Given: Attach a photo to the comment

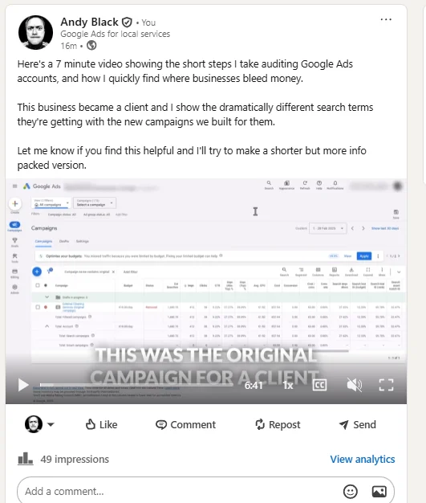Looking at the screenshot, I should (379, 491).
